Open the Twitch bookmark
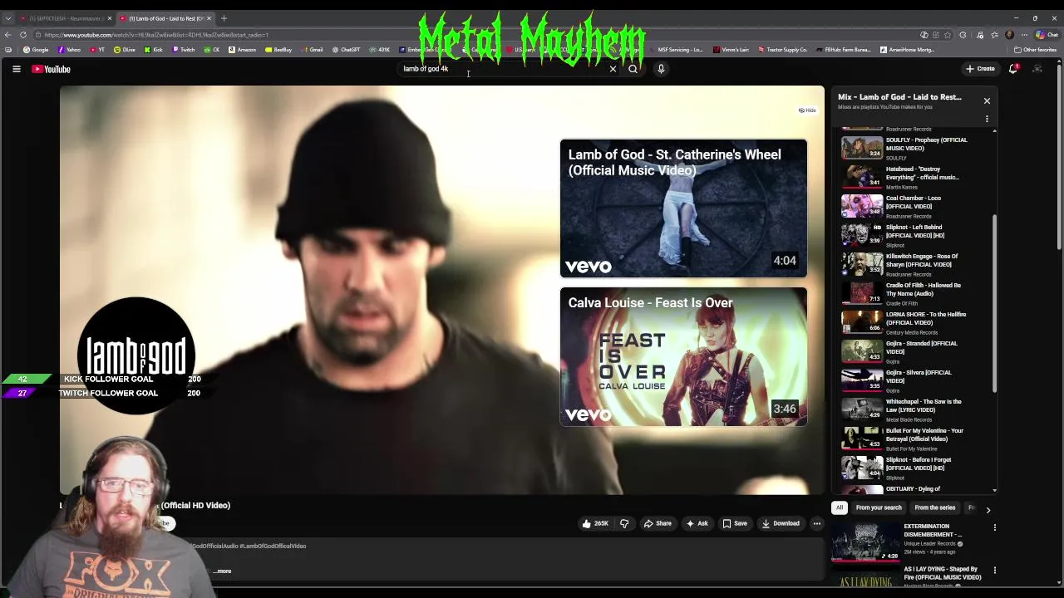Image resolution: width=1064 pixels, height=598 pixels. pyautogui.click(x=183, y=50)
